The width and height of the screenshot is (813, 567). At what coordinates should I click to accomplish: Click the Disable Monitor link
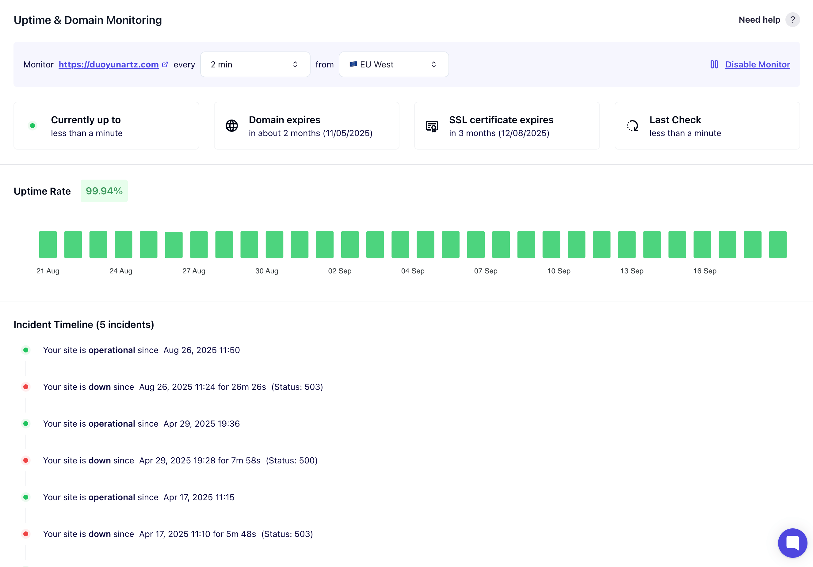758,64
